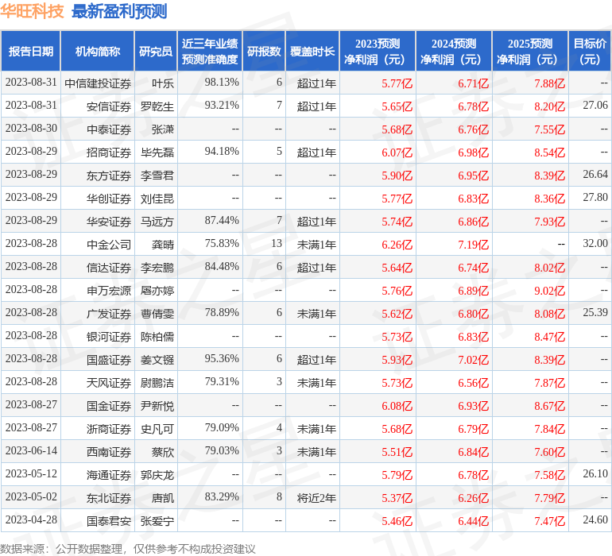Click accuracy value 98.13%

222,83
